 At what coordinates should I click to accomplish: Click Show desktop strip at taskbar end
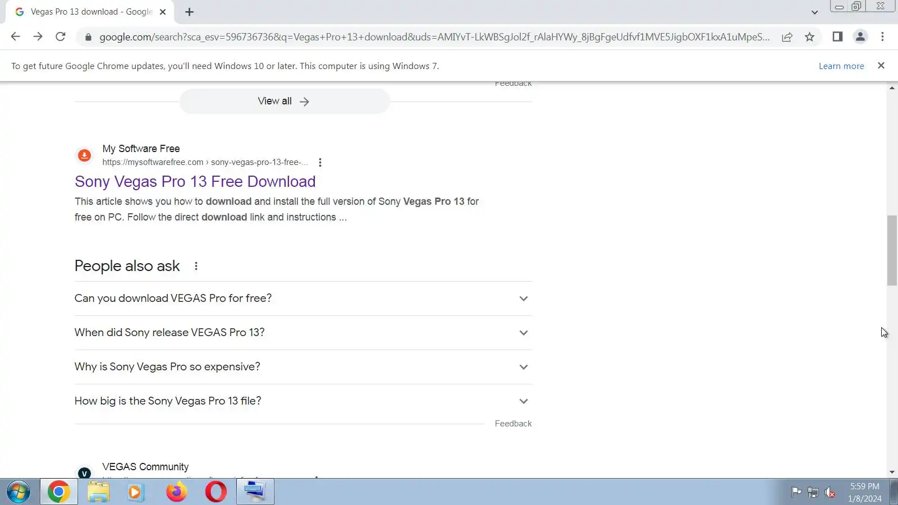tap(894, 492)
